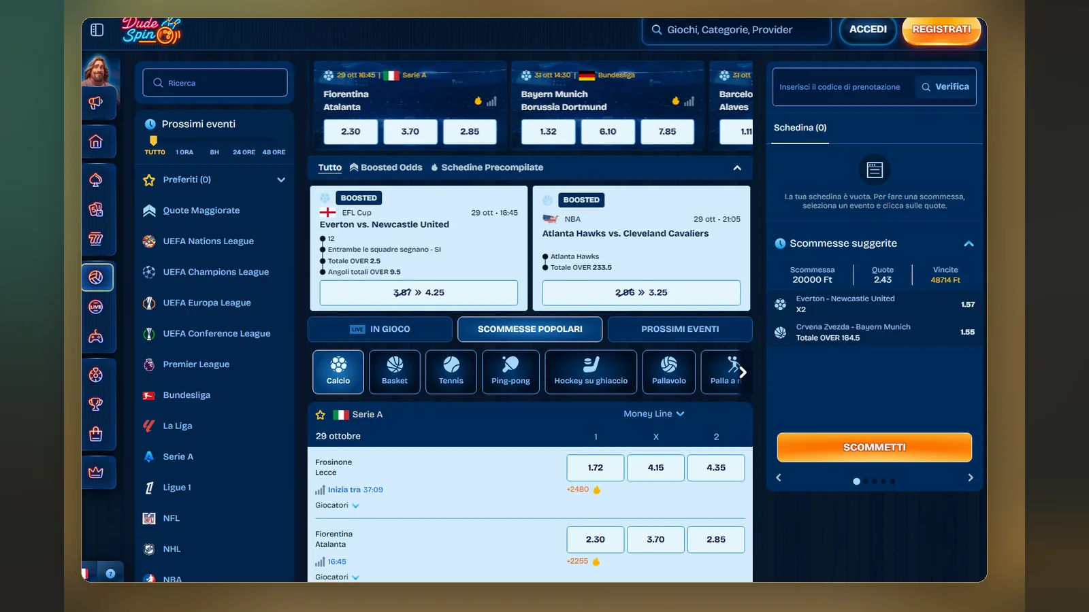Open the IN GIOCO tab
Image resolution: width=1089 pixels, height=612 pixels.
click(380, 329)
